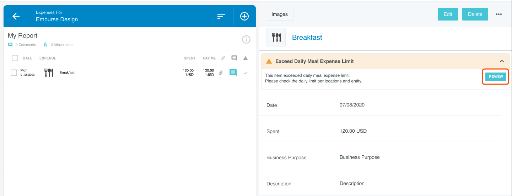Click the green checkmark on Breakfast row
The width and height of the screenshot is (512, 196).
pos(245,73)
